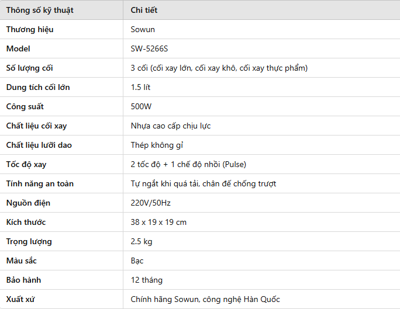This screenshot has width=400, height=309.
Task: Click the 'Thông số kỹ thuật' column header
Action: coord(40,11)
